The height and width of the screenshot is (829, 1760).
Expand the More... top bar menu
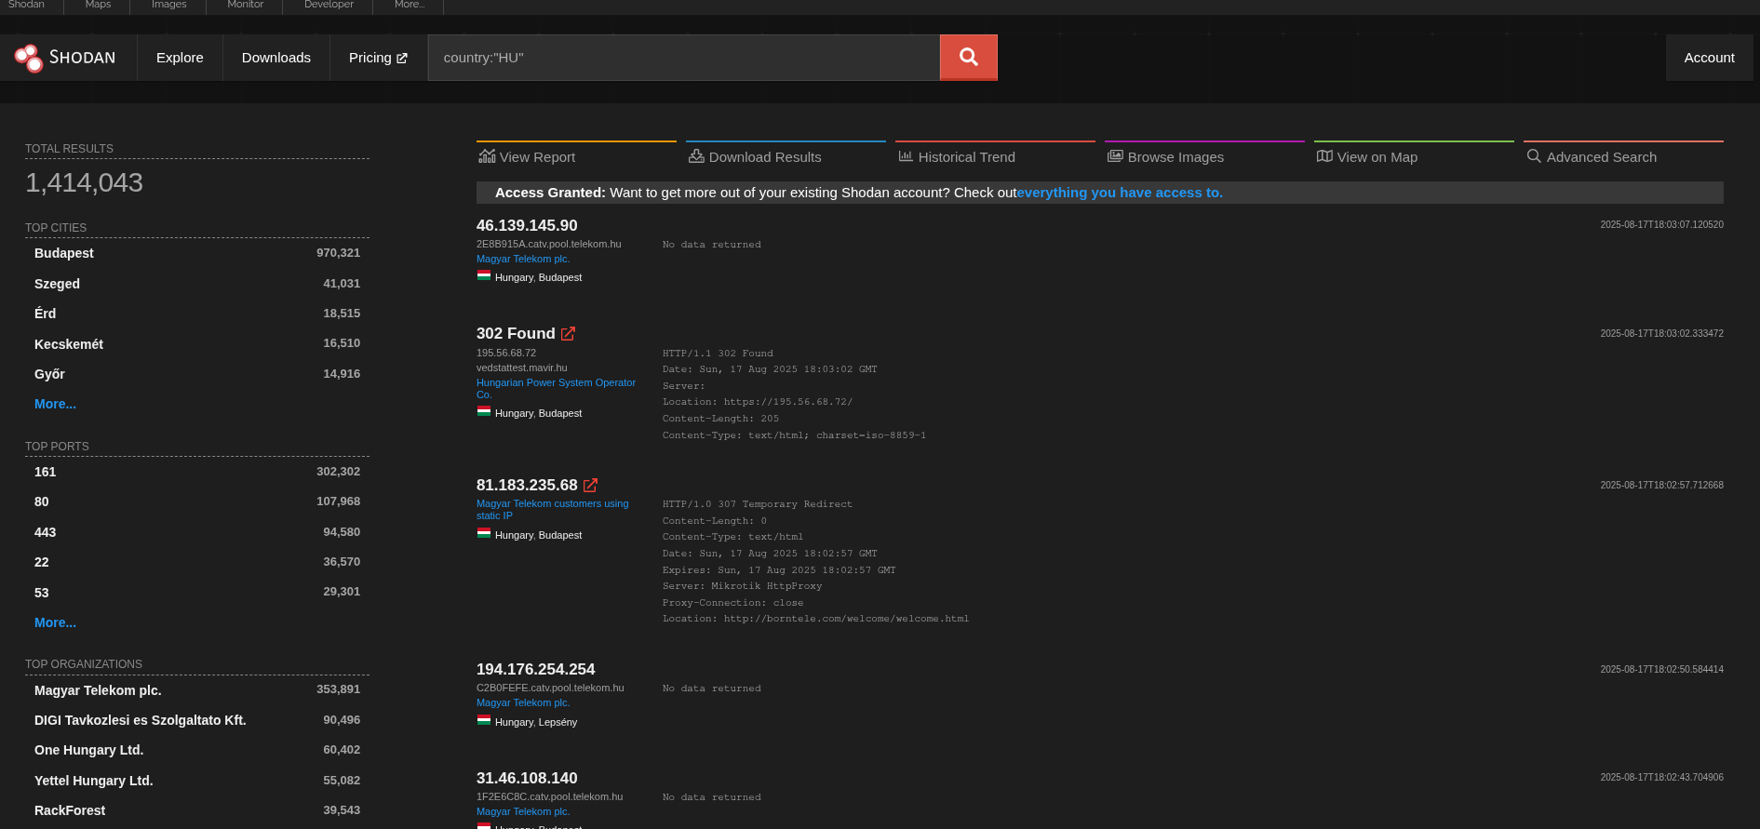409,5
